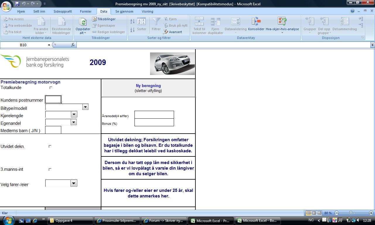The width and height of the screenshot is (375, 225).
Task: Open the Se gjennom tab
Action: point(124,11)
